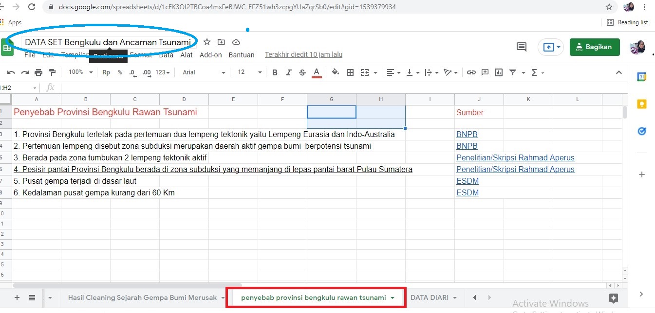Click the green Bagikan share button

click(x=595, y=47)
